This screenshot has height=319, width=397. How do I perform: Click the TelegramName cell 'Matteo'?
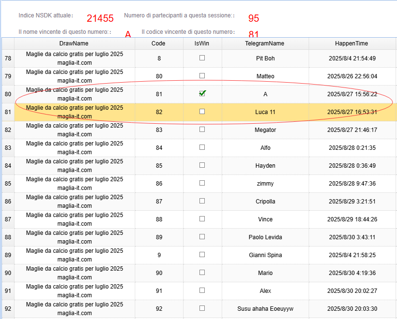pos(265,76)
